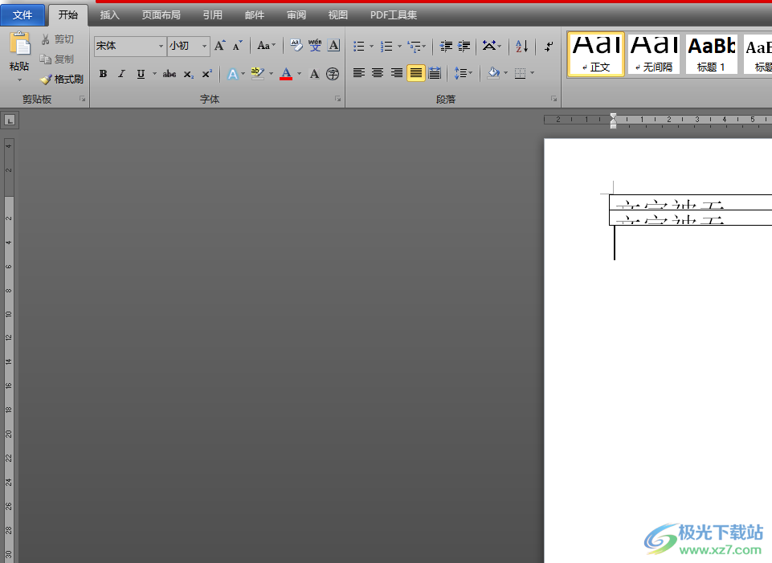Click the Decrease Indent icon
The height and width of the screenshot is (563, 772).
coord(446,47)
